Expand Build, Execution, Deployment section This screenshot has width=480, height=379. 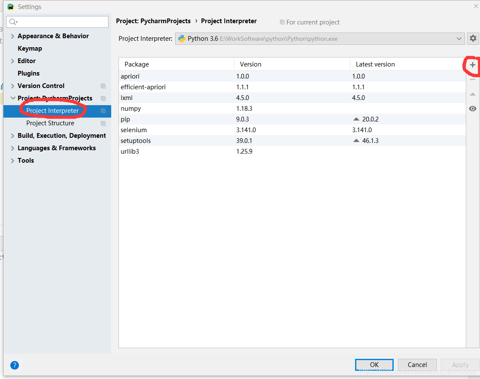(12, 136)
